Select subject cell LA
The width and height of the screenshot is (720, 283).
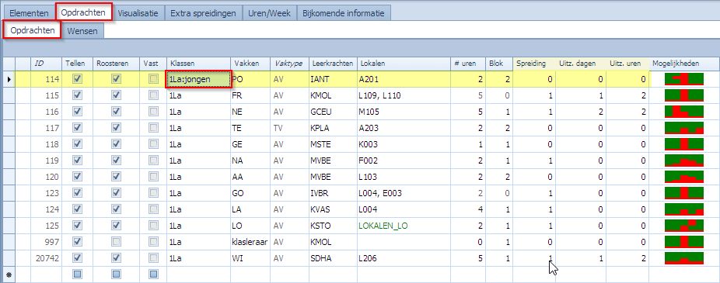click(250, 209)
